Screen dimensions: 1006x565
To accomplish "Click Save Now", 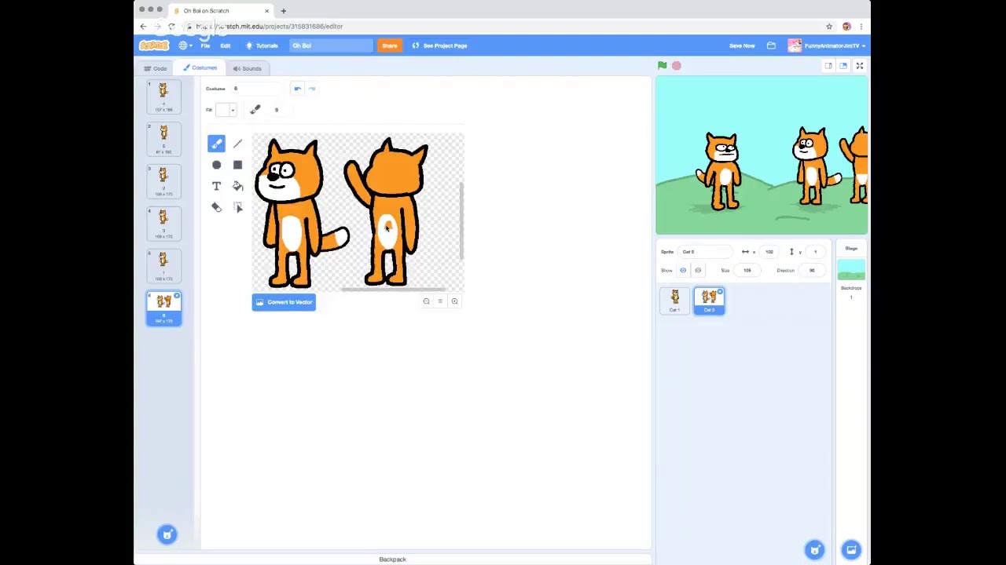I will click(x=742, y=46).
